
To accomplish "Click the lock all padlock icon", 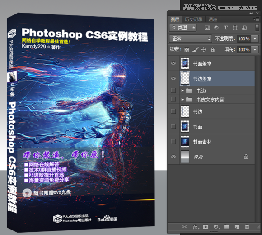I will point(212,49).
